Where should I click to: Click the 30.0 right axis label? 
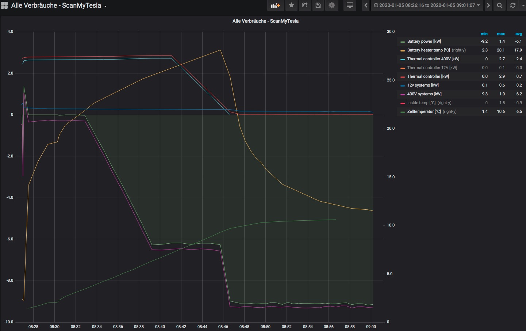(x=391, y=32)
